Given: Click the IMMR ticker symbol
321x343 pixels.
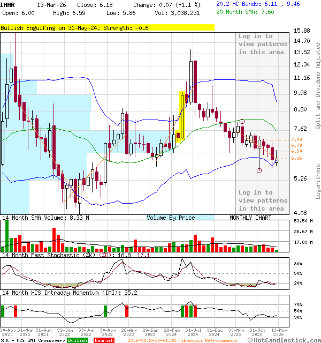Looking at the screenshot, I should 7,4.
